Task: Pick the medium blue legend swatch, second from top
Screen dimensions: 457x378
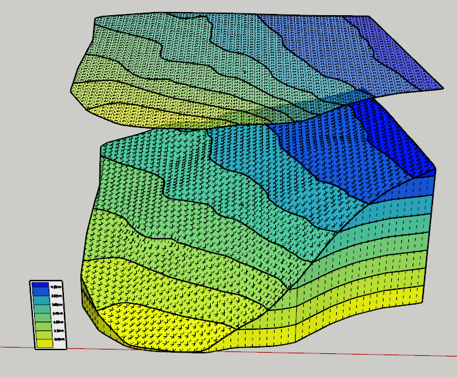Action: [x=41, y=292]
